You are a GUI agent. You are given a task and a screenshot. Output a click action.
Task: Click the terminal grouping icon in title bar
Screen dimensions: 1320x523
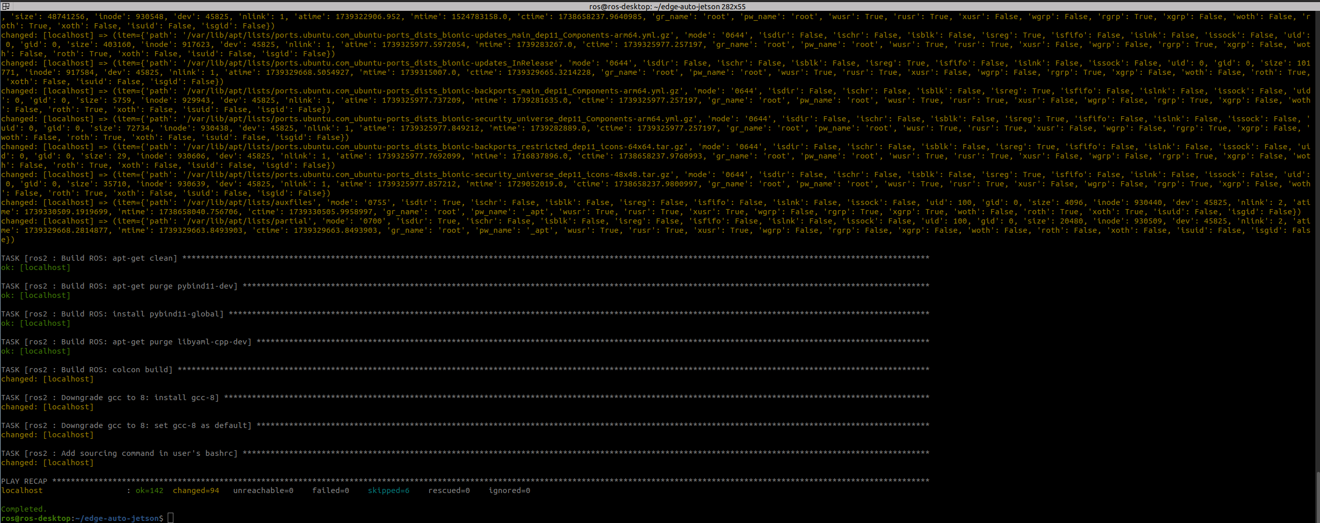(6, 6)
